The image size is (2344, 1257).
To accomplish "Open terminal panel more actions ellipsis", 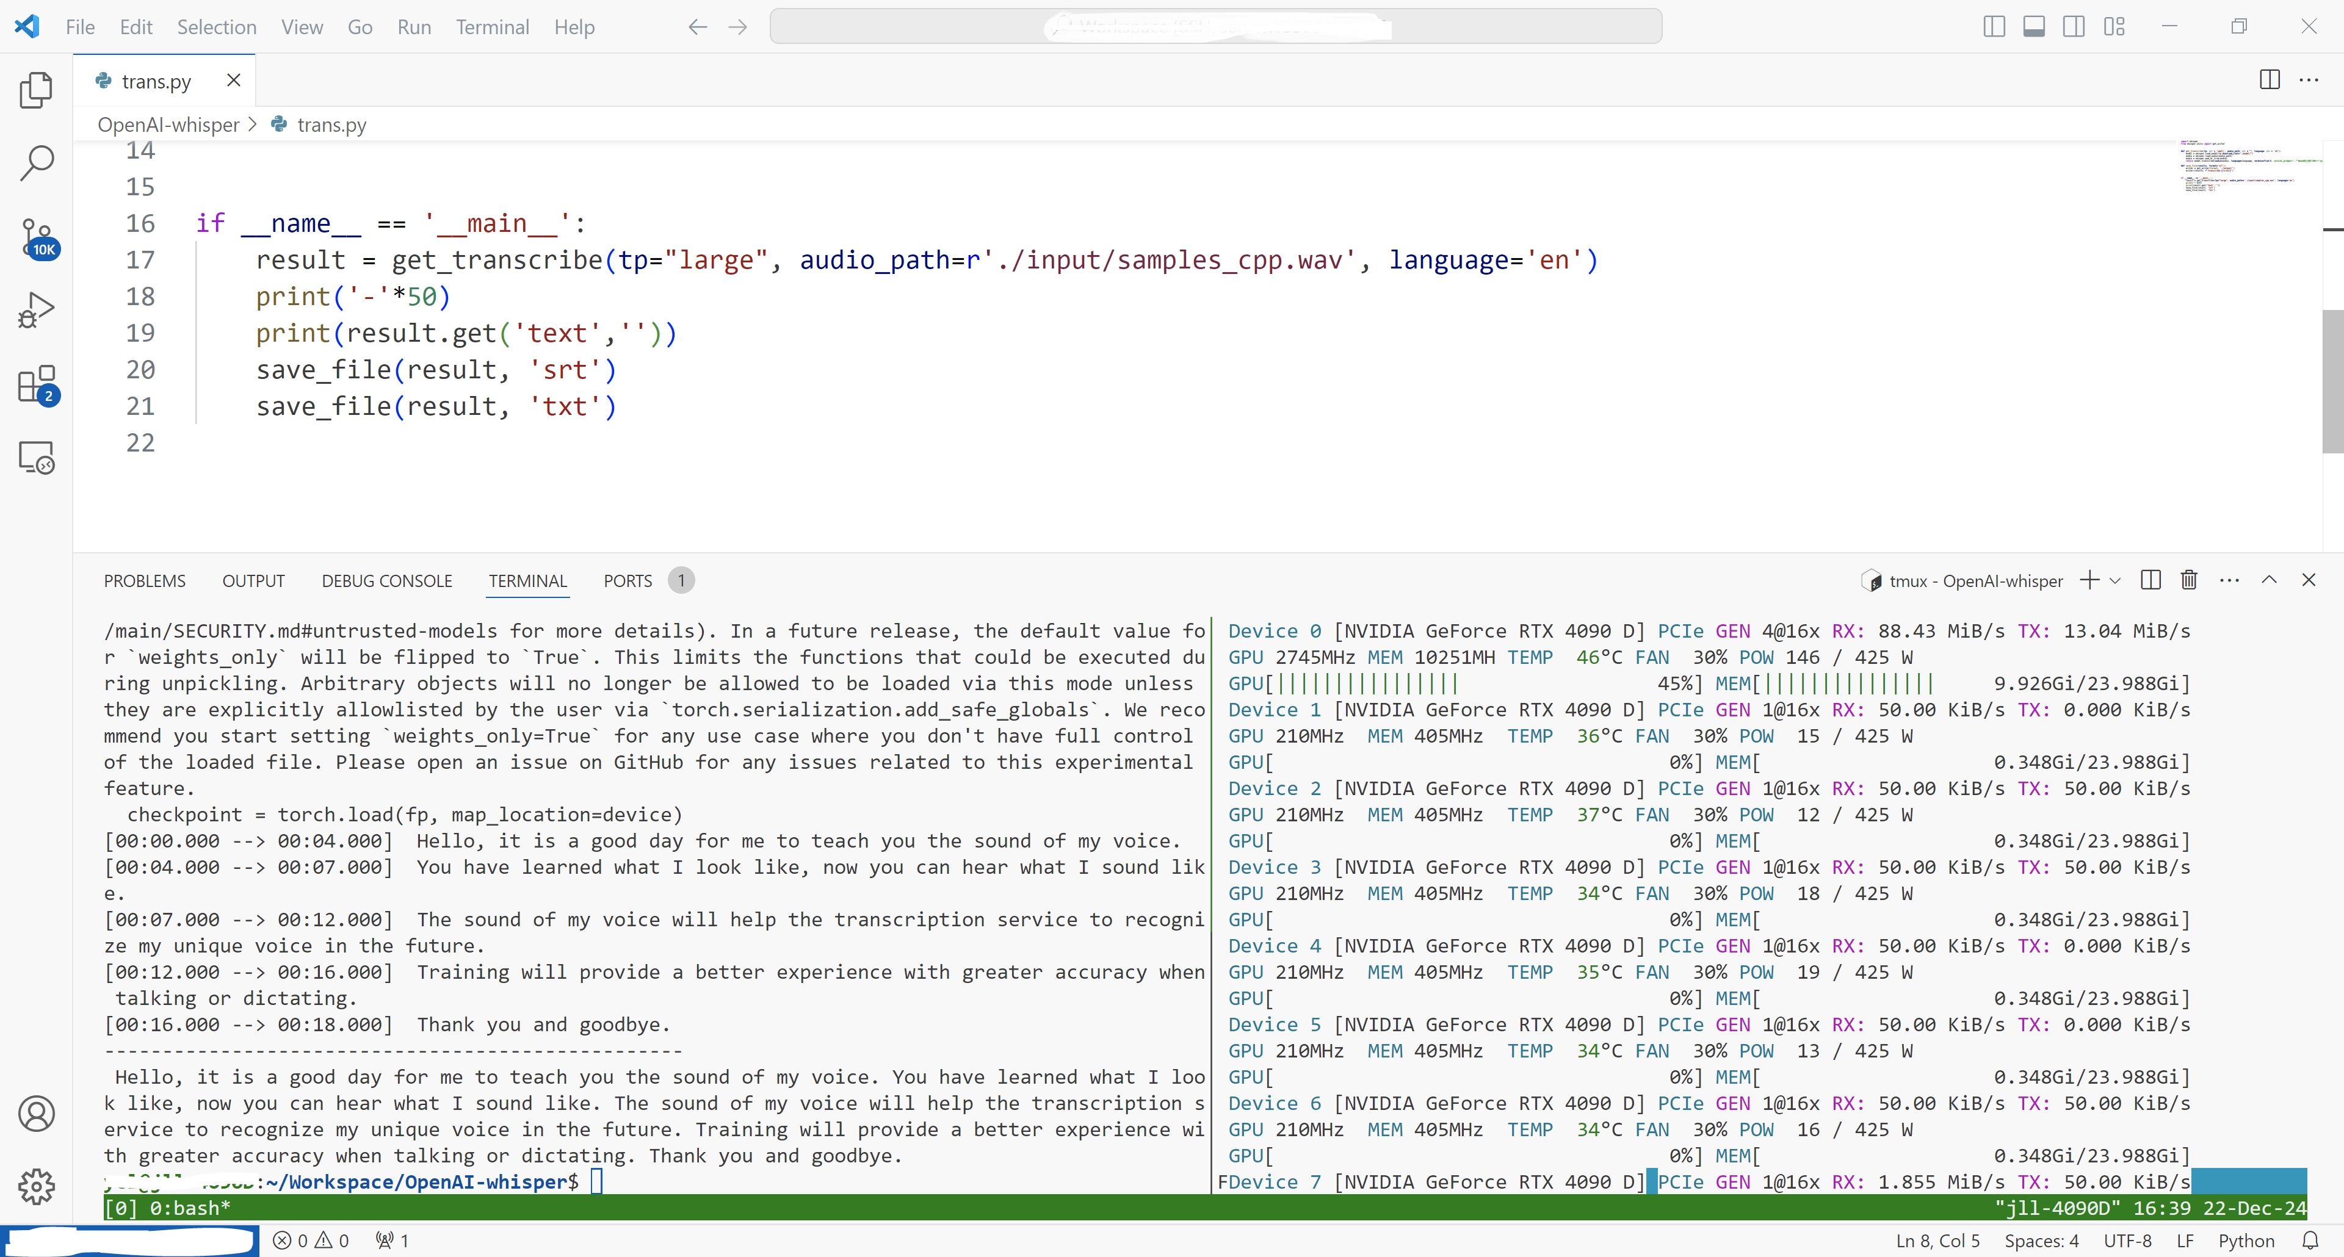I will point(2229,580).
